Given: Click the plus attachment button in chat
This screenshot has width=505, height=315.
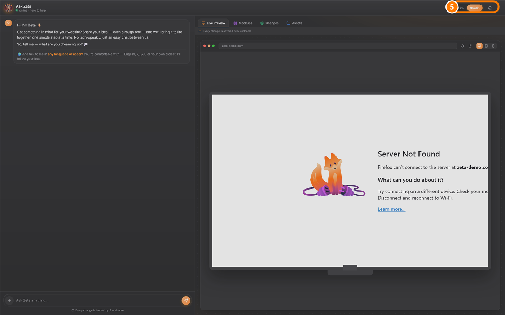Looking at the screenshot, I should coord(9,300).
